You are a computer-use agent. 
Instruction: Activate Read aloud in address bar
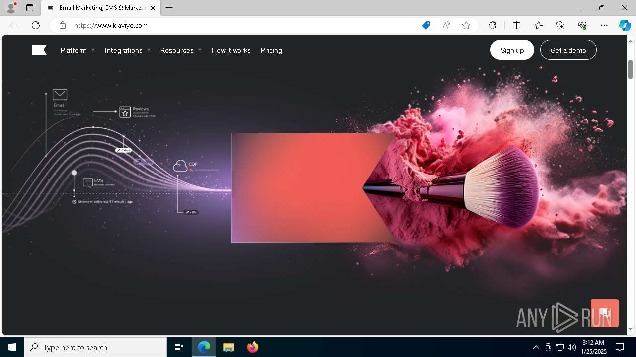[x=446, y=25]
